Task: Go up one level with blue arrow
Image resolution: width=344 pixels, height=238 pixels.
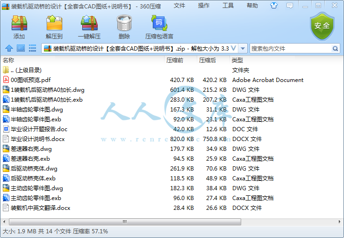Action: (9, 48)
